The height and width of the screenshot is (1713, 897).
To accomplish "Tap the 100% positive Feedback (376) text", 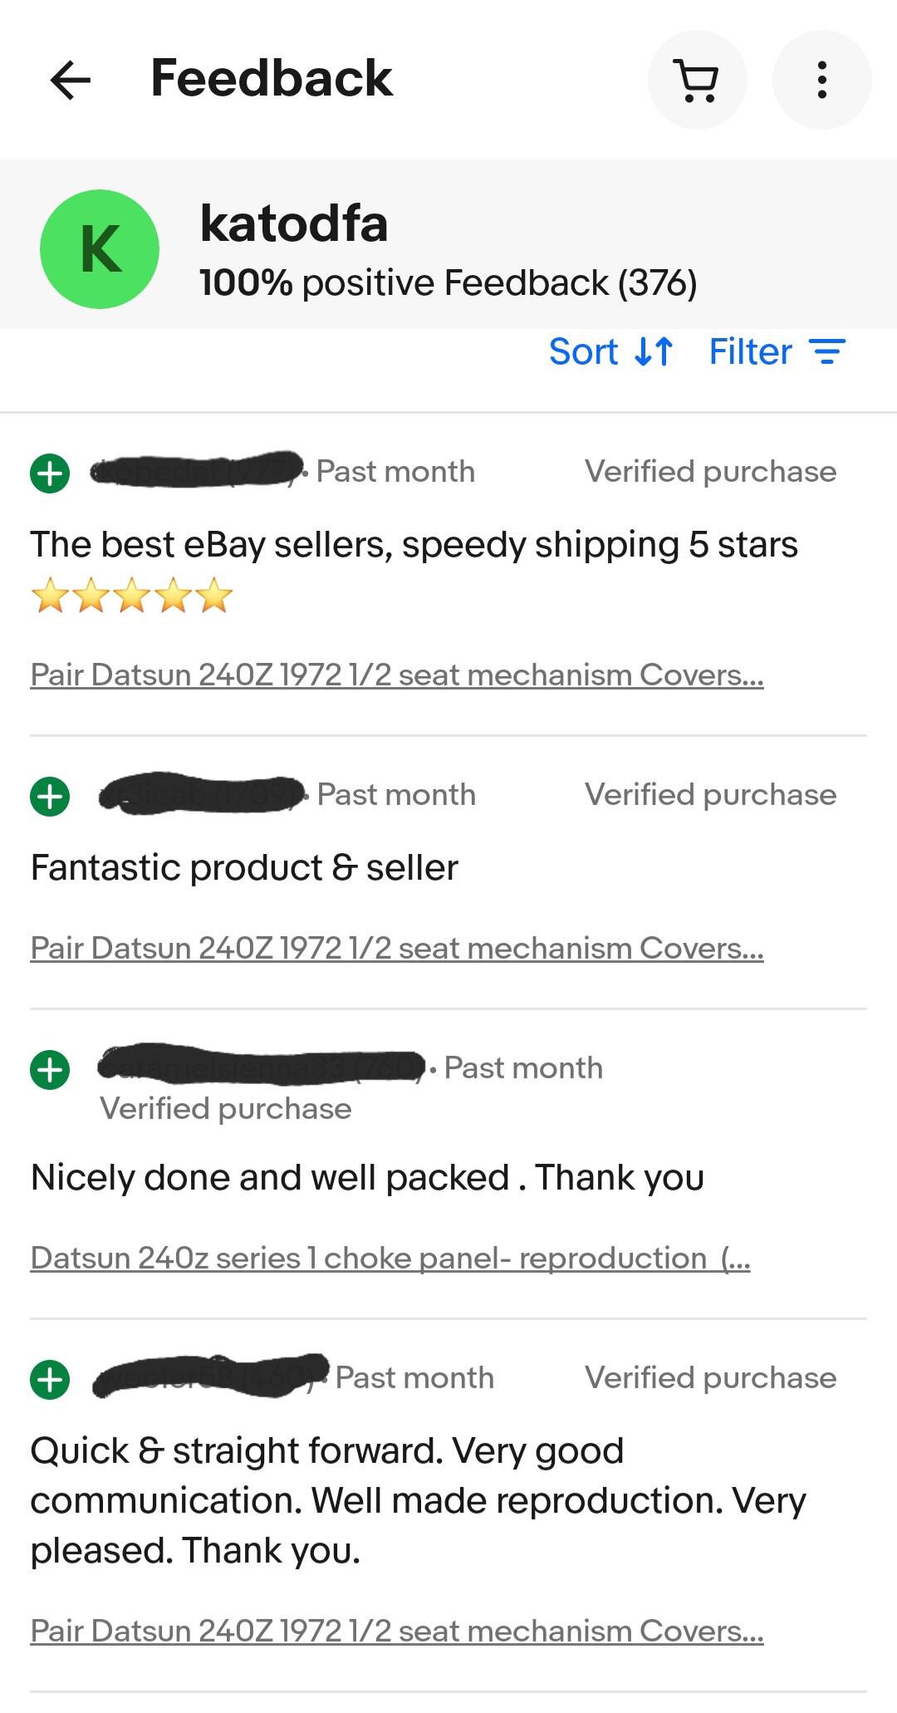I will 448,282.
